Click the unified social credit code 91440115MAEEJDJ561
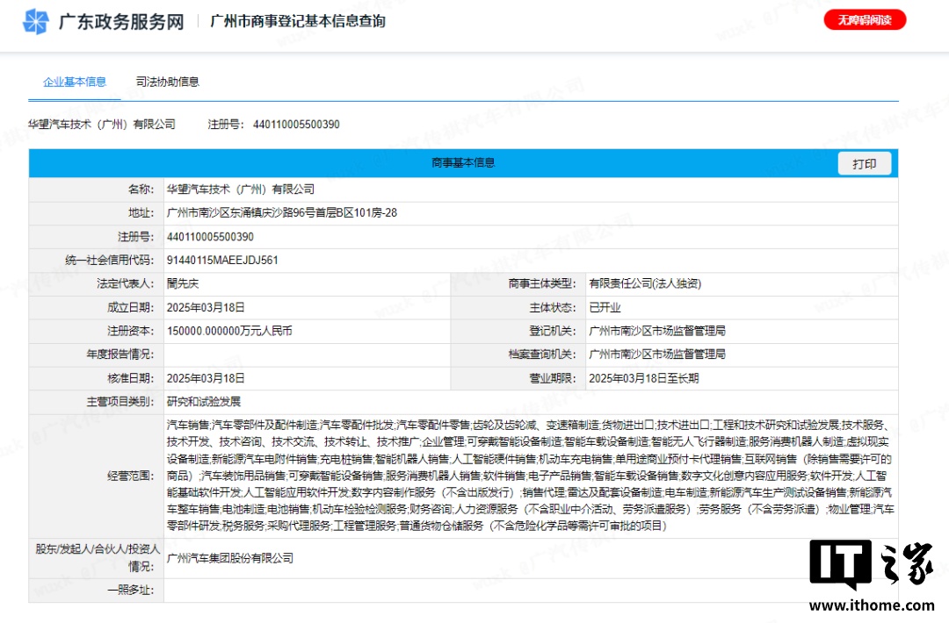The height and width of the screenshot is (623, 949). coord(222,261)
